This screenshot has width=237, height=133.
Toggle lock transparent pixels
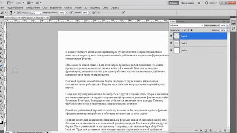[x=182, y=30]
